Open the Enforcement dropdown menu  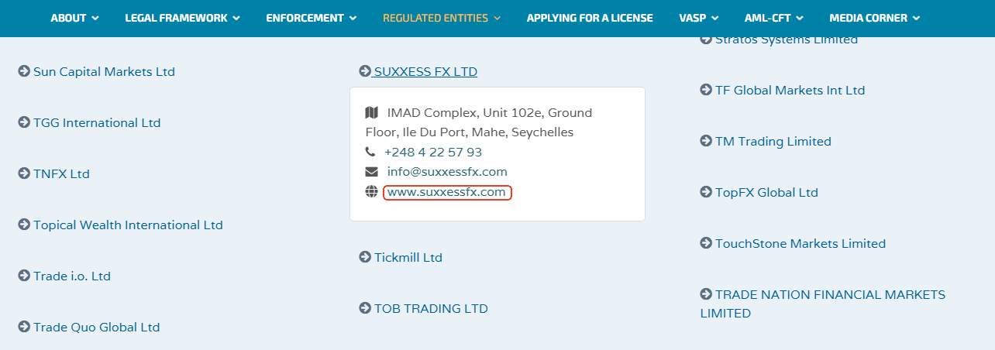311,18
